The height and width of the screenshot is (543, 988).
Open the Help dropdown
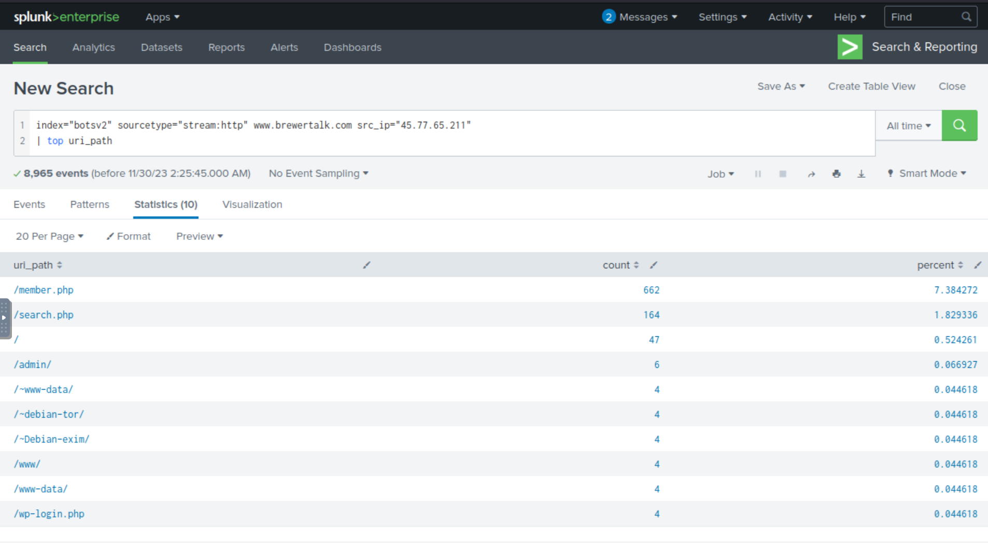point(850,17)
